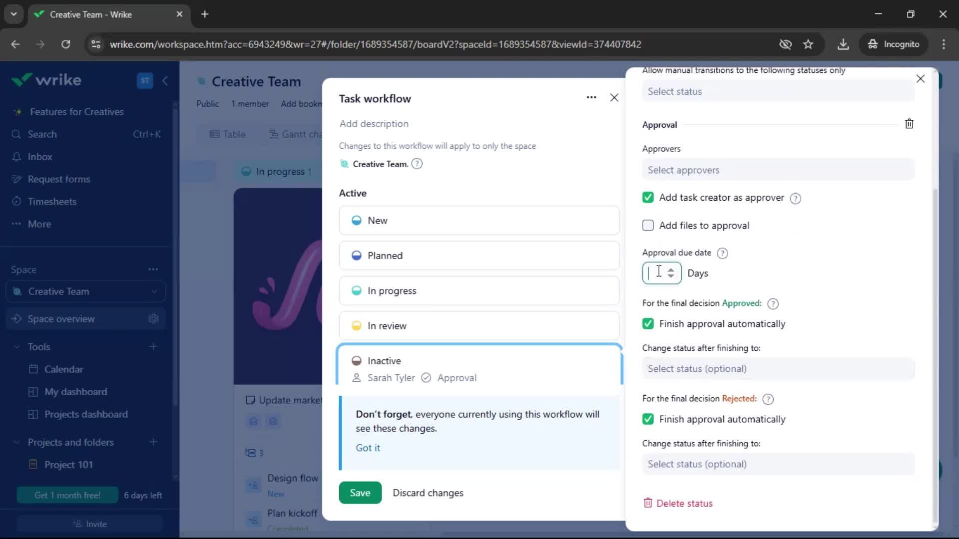The width and height of the screenshot is (959, 539).
Task: Toggle Finish approval automatically for Approved
Action: click(x=648, y=324)
